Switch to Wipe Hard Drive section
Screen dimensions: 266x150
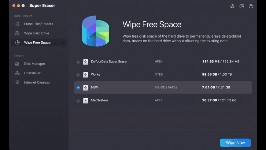point(39,33)
